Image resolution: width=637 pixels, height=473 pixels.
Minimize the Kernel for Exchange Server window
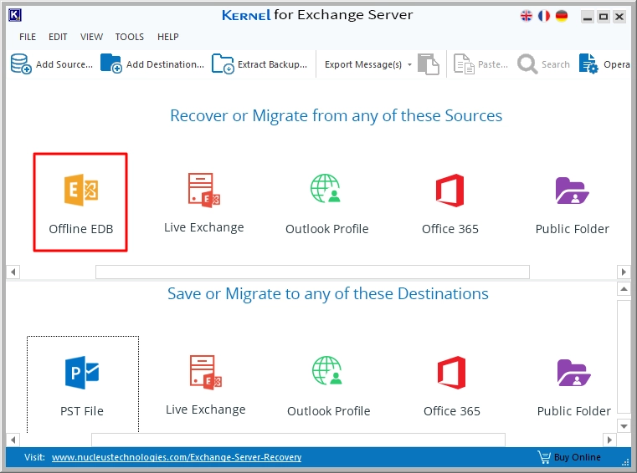pyautogui.click(x=588, y=17)
